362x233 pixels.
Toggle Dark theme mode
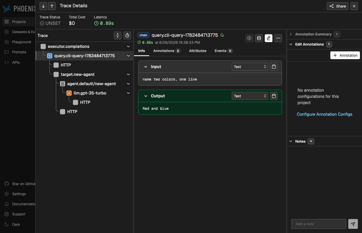click(19, 224)
